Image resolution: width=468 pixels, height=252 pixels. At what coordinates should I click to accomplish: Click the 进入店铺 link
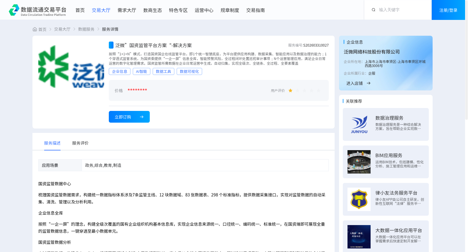point(355,83)
